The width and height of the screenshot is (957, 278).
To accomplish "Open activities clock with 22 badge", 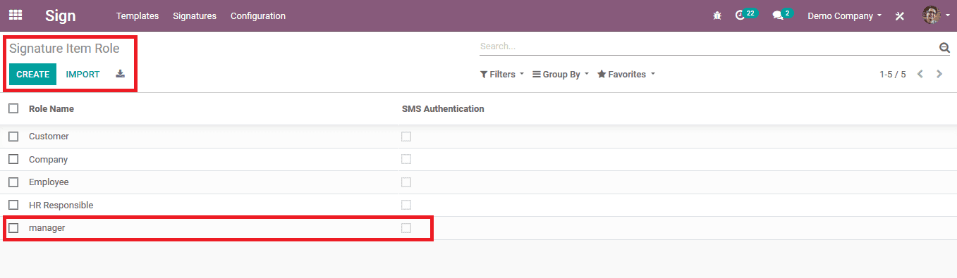I will [746, 15].
